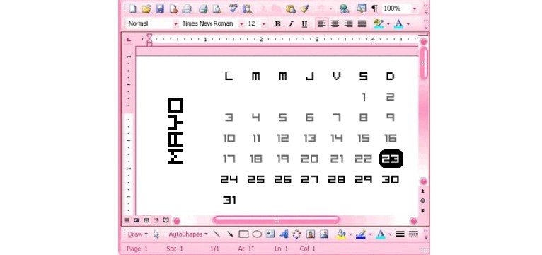Align text right
The width and height of the screenshot is (542, 255).
(348, 24)
